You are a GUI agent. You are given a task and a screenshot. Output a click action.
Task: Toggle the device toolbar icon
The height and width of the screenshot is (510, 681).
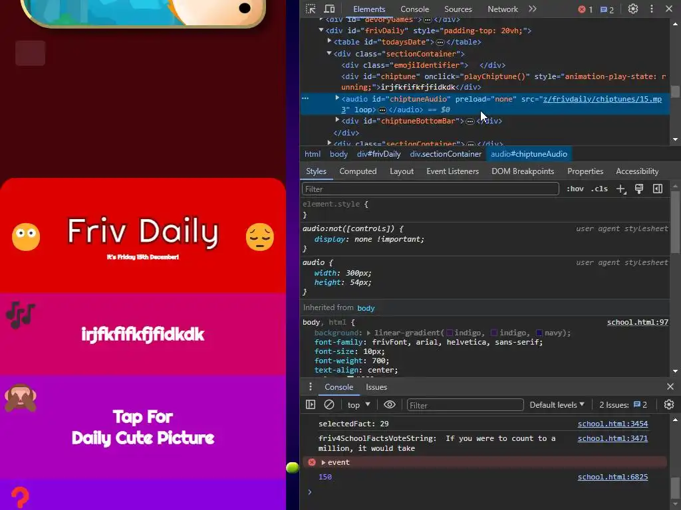point(330,9)
